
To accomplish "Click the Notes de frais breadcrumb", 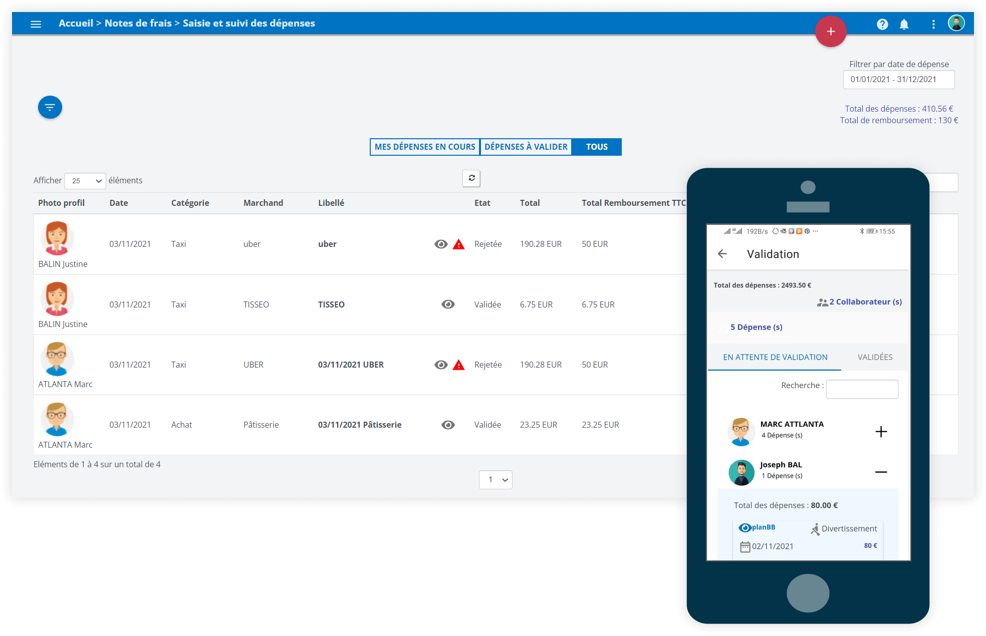I will (x=138, y=23).
